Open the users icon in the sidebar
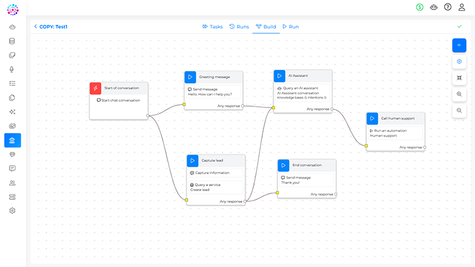 click(12, 183)
